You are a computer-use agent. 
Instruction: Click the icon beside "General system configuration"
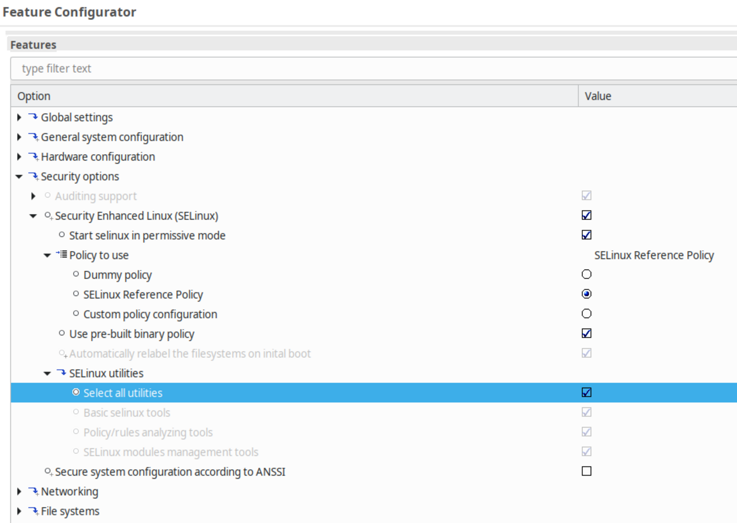click(33, 137)
